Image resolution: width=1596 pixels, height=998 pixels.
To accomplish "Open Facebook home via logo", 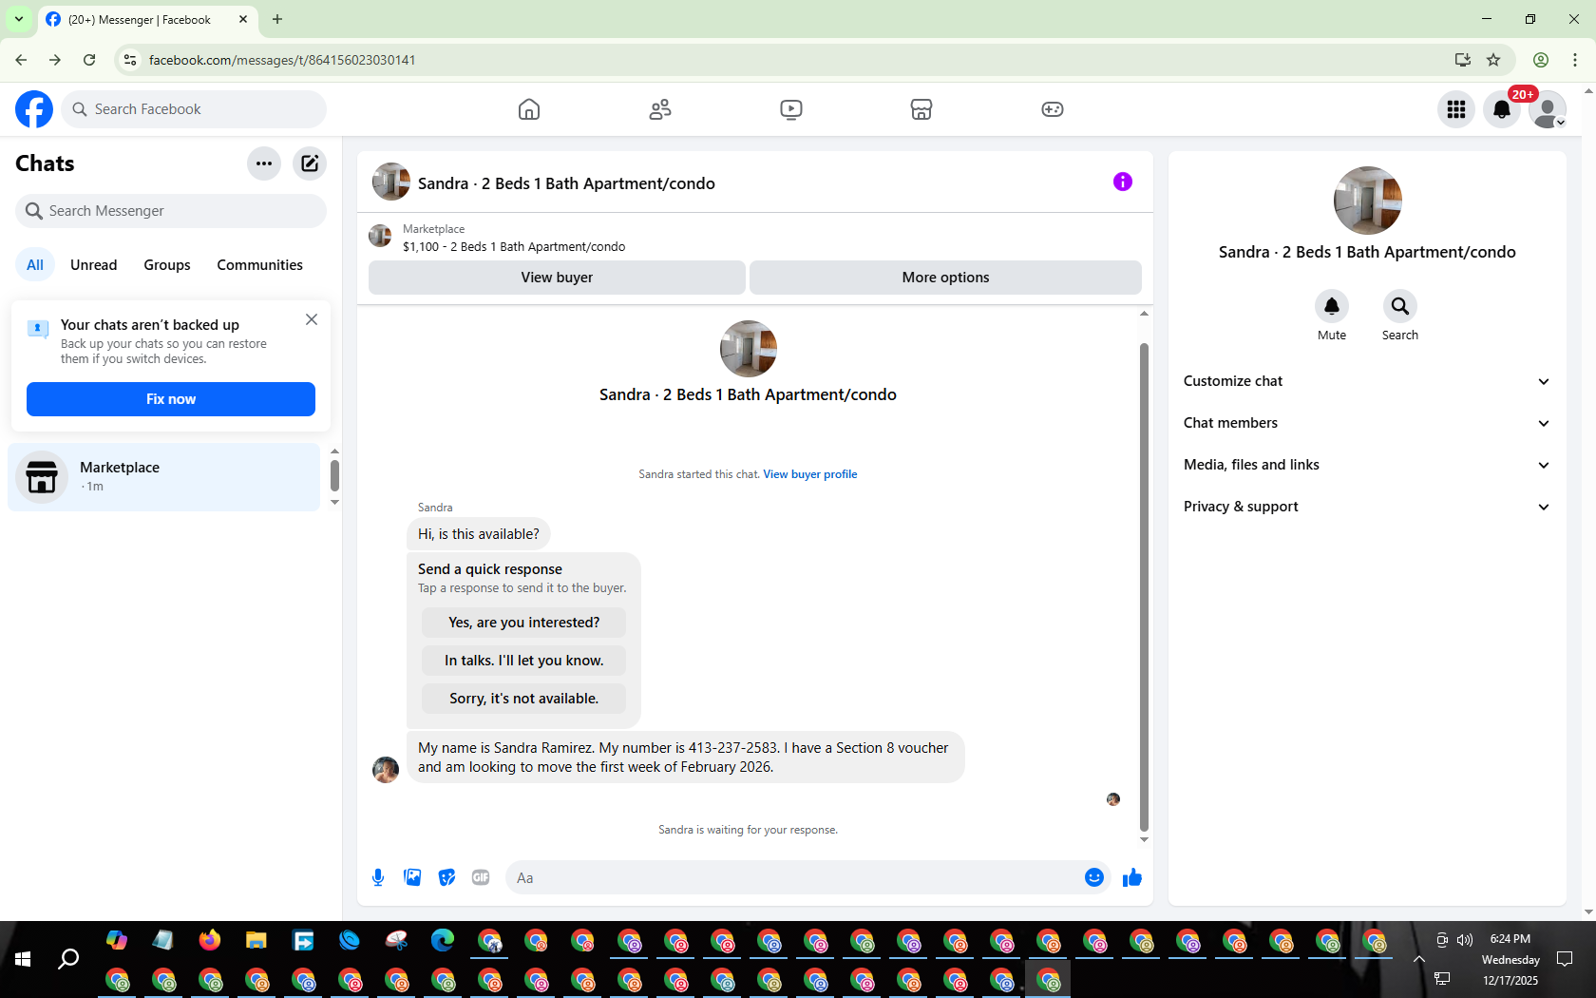I will (34, 109).
